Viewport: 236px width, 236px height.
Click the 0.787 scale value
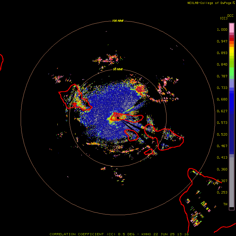[222, 76]
